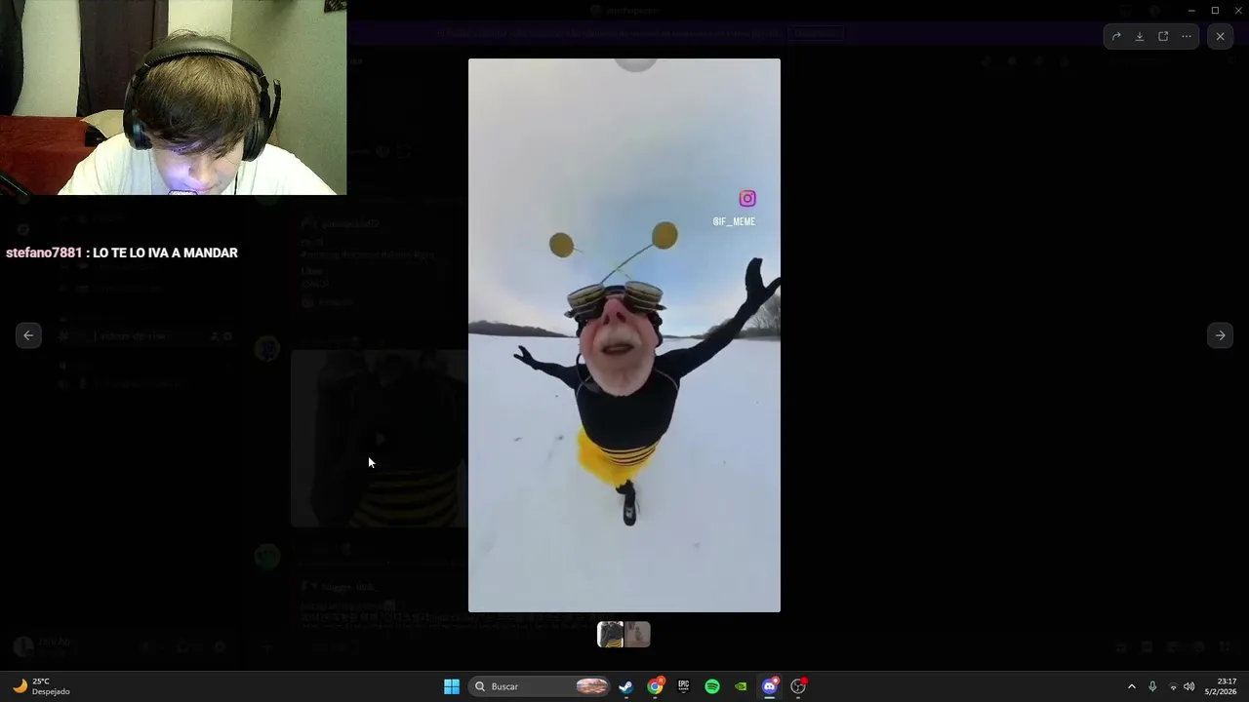1249x702 pixels.
Task: Select the second thumbnail below the viewer
Action: tap(637, 635)
